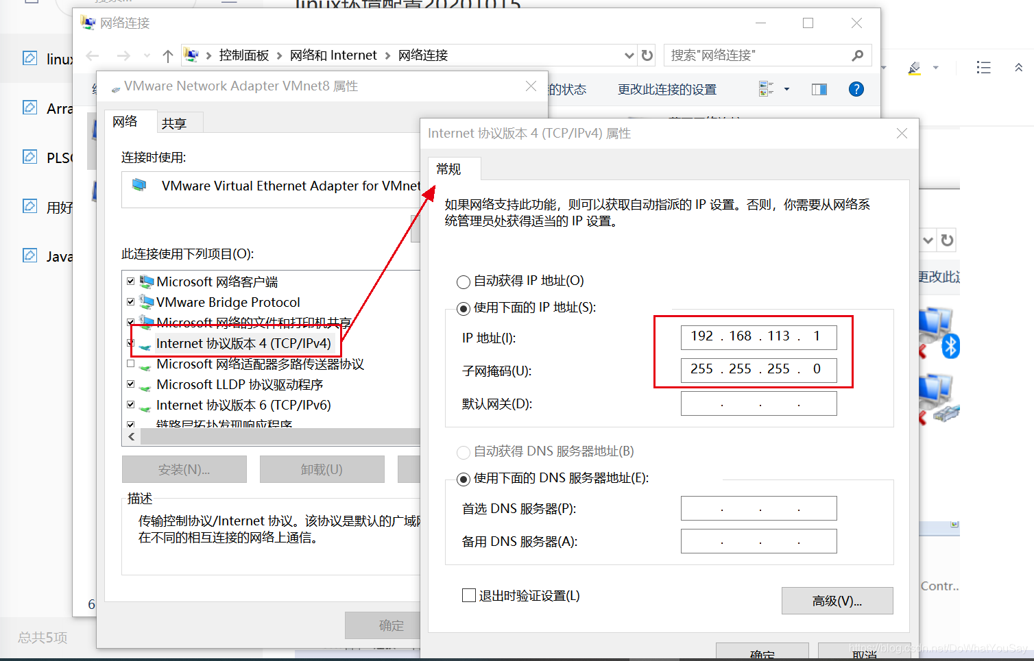Viewport: 1034px width, 661px height.
Task: Click the VMware Virtual Ethernet Adapter icon
Action: pos(139,185)
